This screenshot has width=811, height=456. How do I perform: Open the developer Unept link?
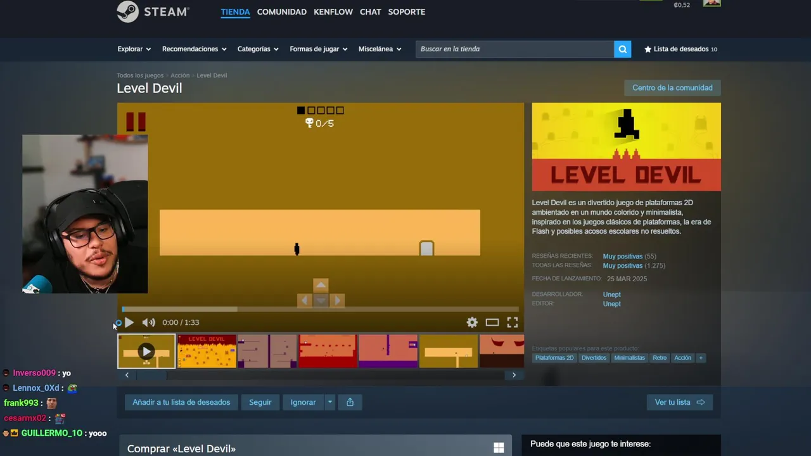(x=612, y=294)
